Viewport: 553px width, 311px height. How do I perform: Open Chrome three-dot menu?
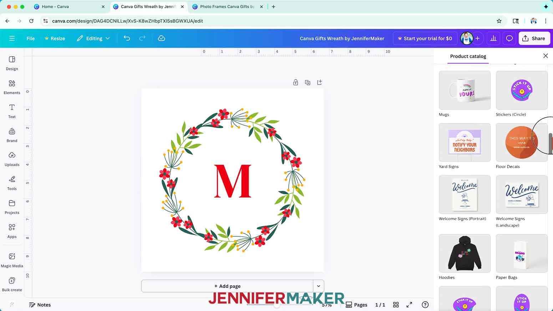click(546, 21)
